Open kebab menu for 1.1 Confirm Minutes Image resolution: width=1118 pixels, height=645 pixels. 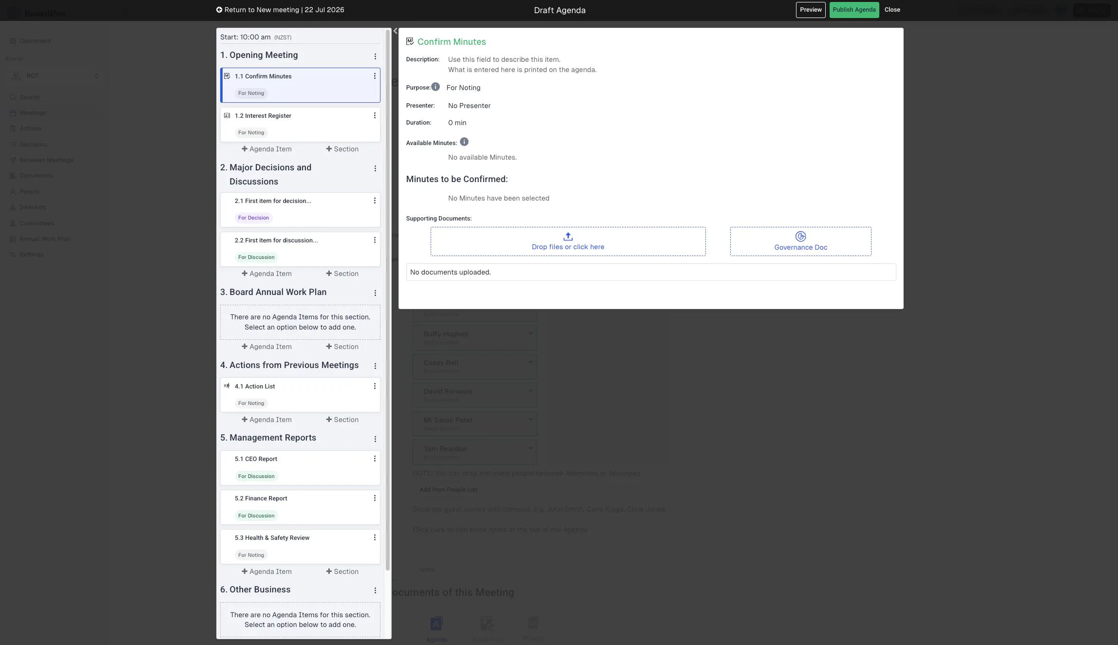[375, 76]
